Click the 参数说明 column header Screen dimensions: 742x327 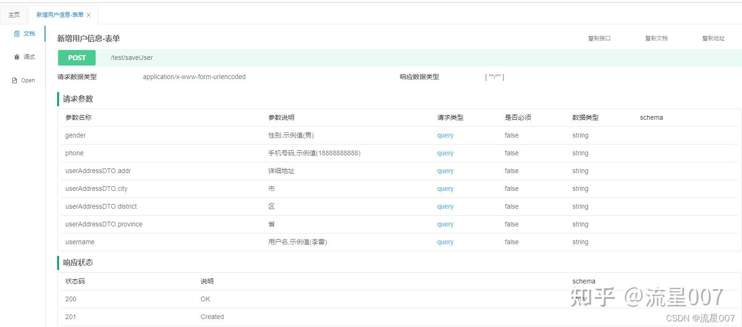click(x=281, y=117)
